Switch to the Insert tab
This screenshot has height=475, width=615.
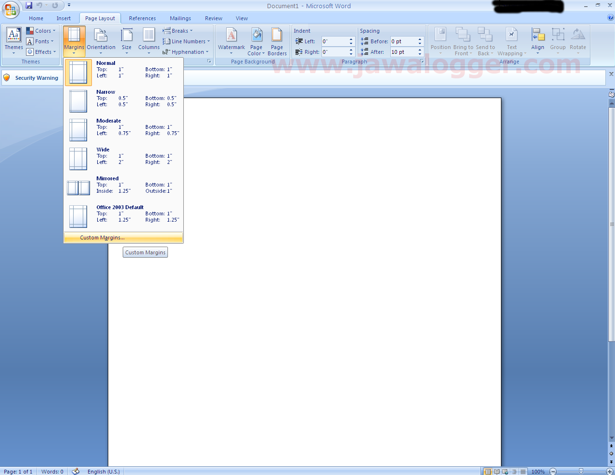point(64,18)
